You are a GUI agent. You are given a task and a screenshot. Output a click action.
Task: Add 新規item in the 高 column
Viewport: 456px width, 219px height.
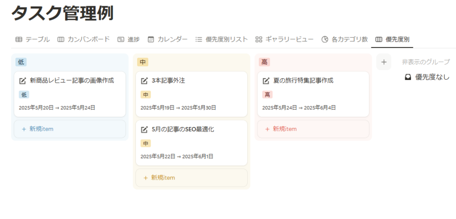(x=313, y=129)
